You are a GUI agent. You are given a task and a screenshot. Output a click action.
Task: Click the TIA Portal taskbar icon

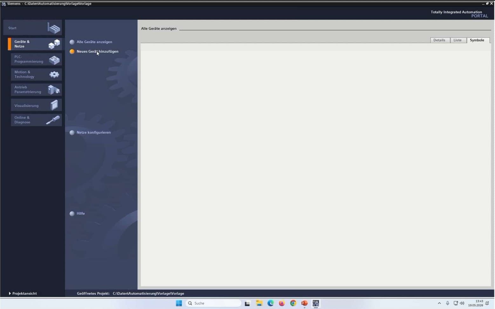315,303
